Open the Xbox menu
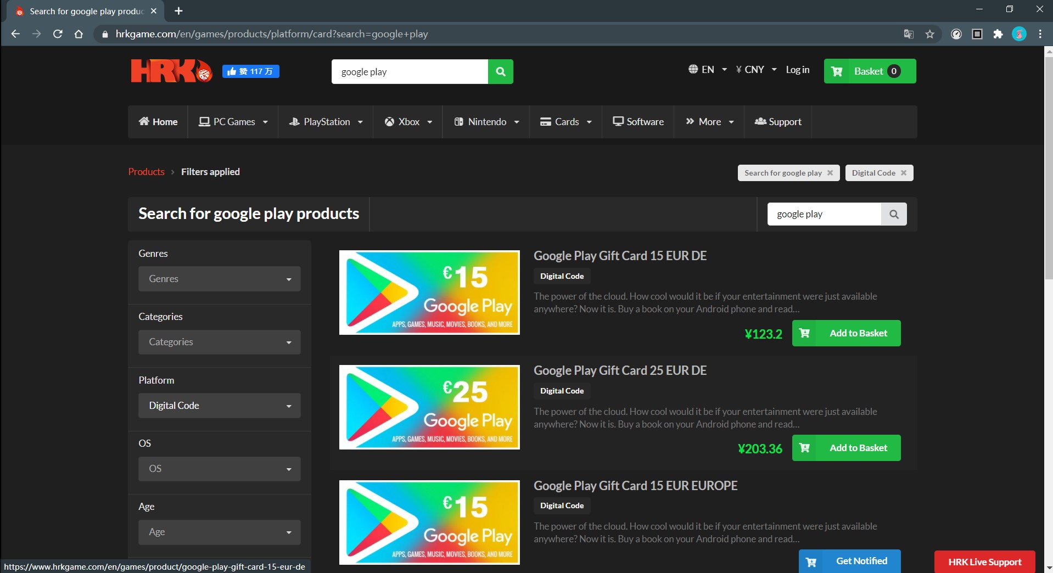Image resolution: width=1053 pixels, height=573 pixels. [x=408, y=122]
